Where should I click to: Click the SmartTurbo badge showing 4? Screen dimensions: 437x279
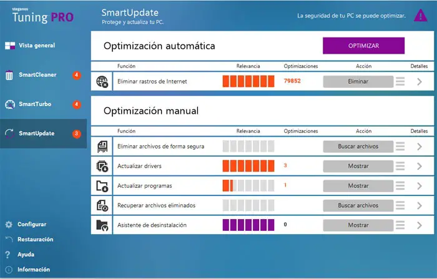pyautogui.click(x=77, y=104)
